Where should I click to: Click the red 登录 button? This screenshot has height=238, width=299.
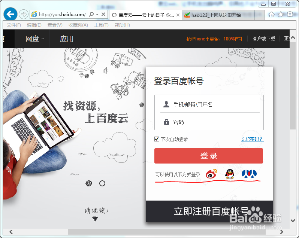click(x=209, y=156)
